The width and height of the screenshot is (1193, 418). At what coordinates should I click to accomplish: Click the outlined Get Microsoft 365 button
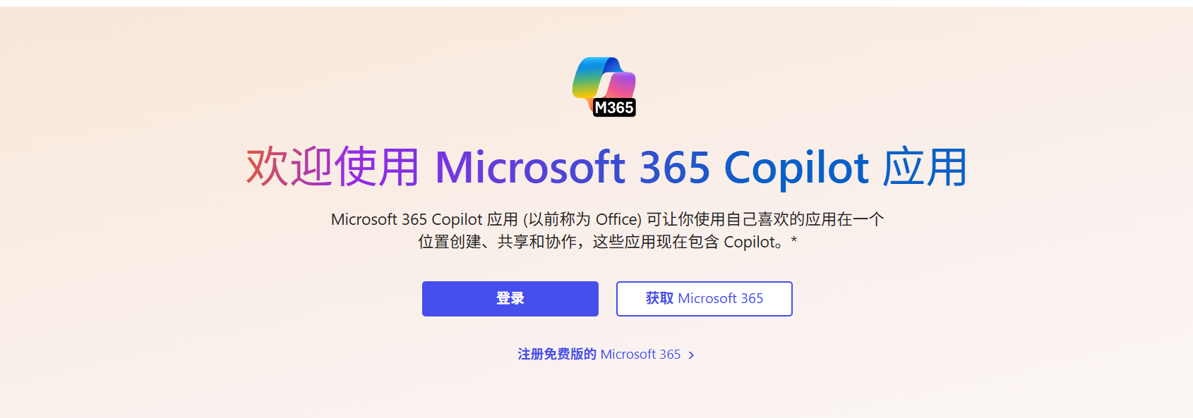(704, 298)
